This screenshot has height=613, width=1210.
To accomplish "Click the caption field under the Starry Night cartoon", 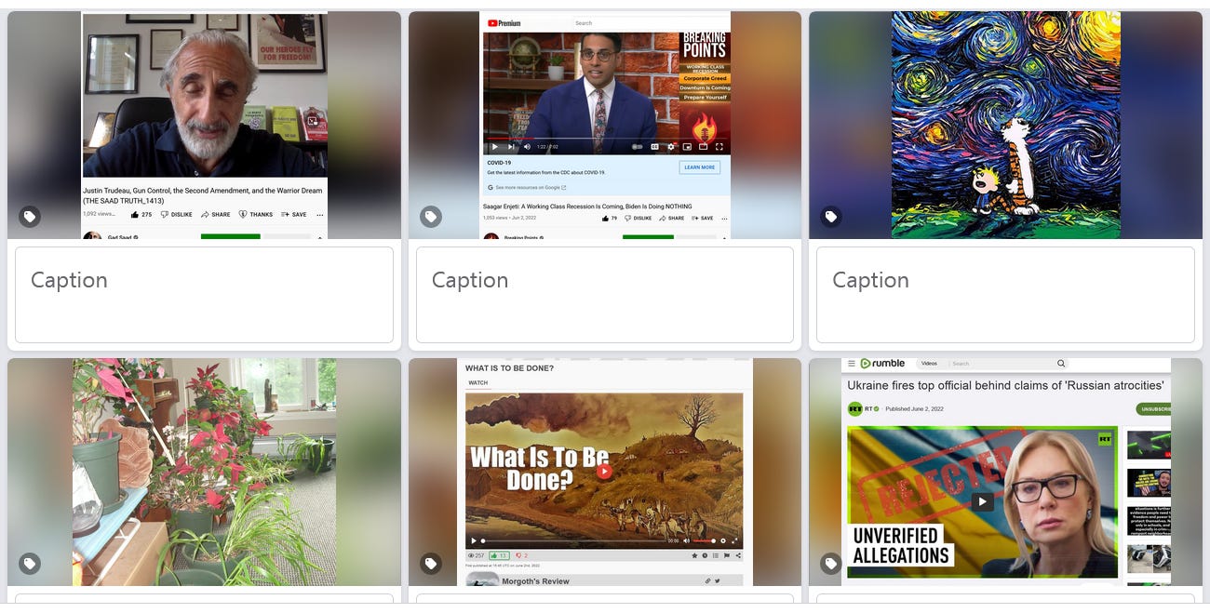I will coord(1005,295).
